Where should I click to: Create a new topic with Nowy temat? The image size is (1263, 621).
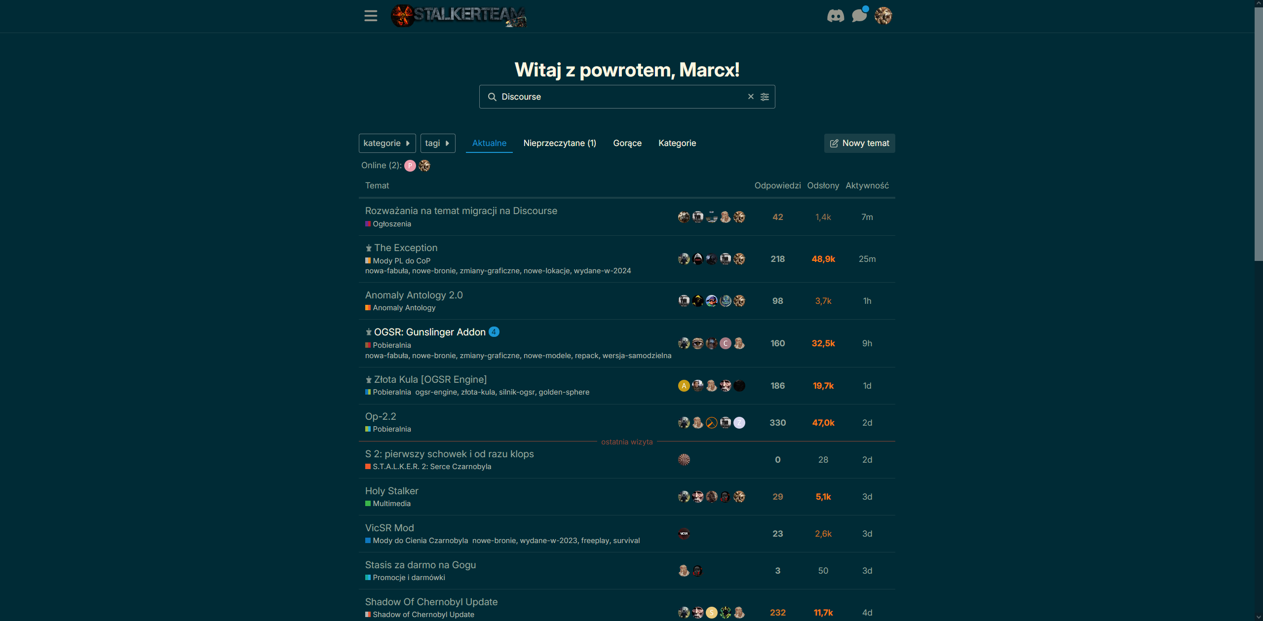click(x=859, y=143)
